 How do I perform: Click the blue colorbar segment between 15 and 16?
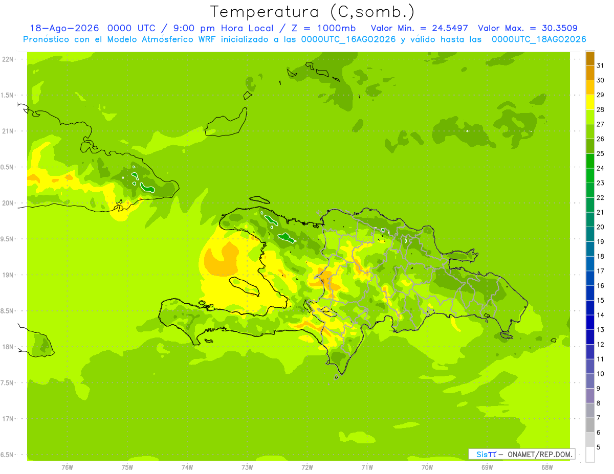point(590,292)
